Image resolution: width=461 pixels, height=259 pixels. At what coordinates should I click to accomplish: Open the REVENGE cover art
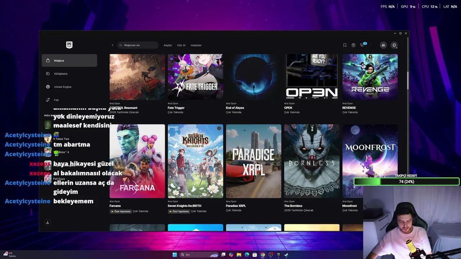[x=370, y=77]
